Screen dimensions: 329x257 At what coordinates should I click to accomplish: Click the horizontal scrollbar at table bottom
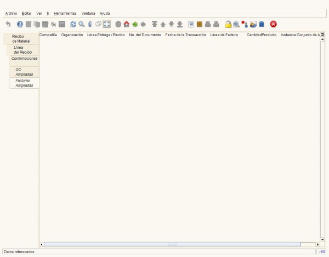pos(172,244)
